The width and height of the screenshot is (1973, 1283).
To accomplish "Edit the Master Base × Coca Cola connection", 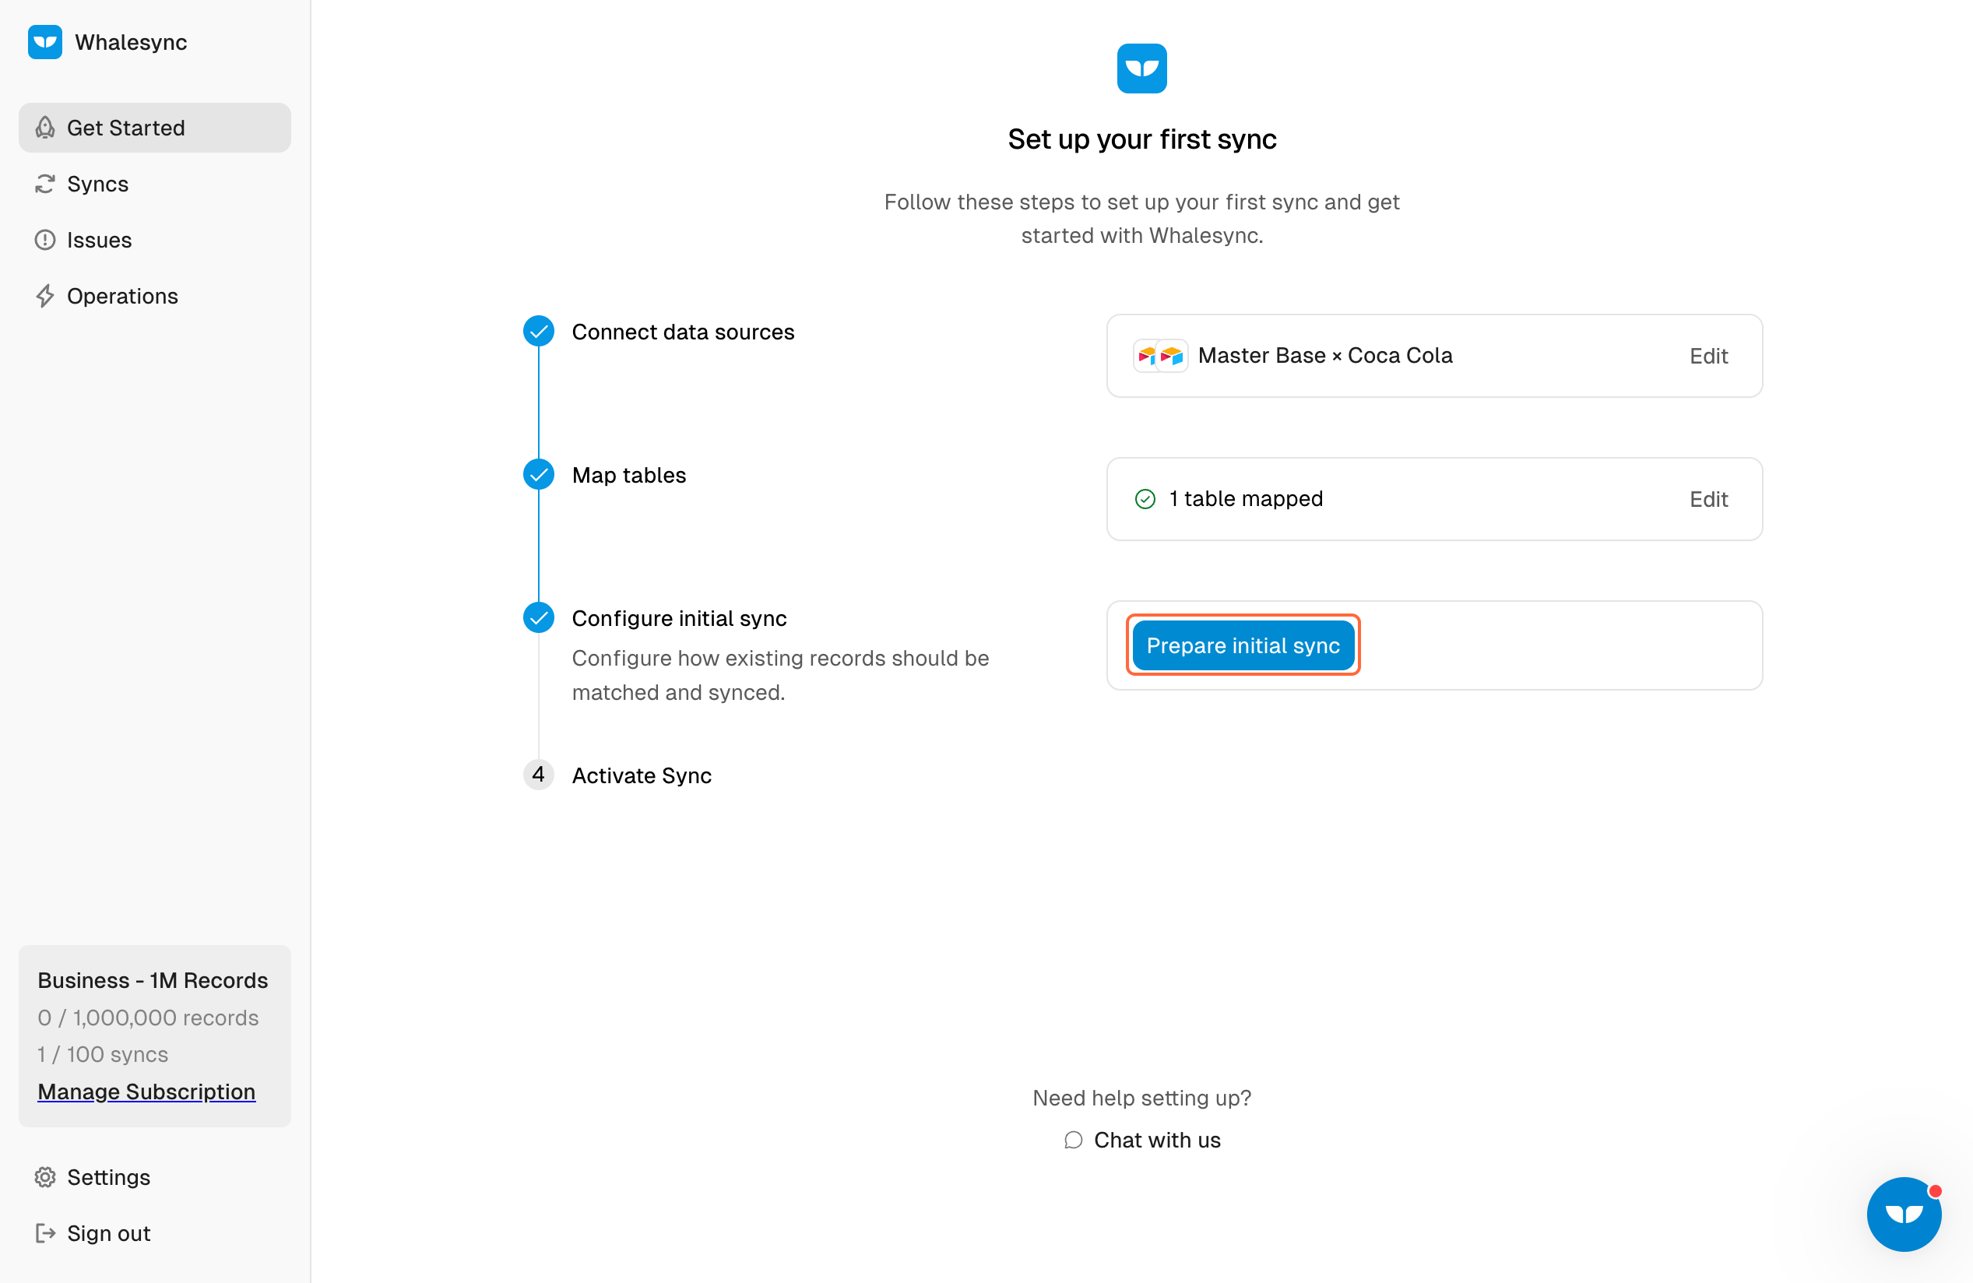I will pos(1708,357).
